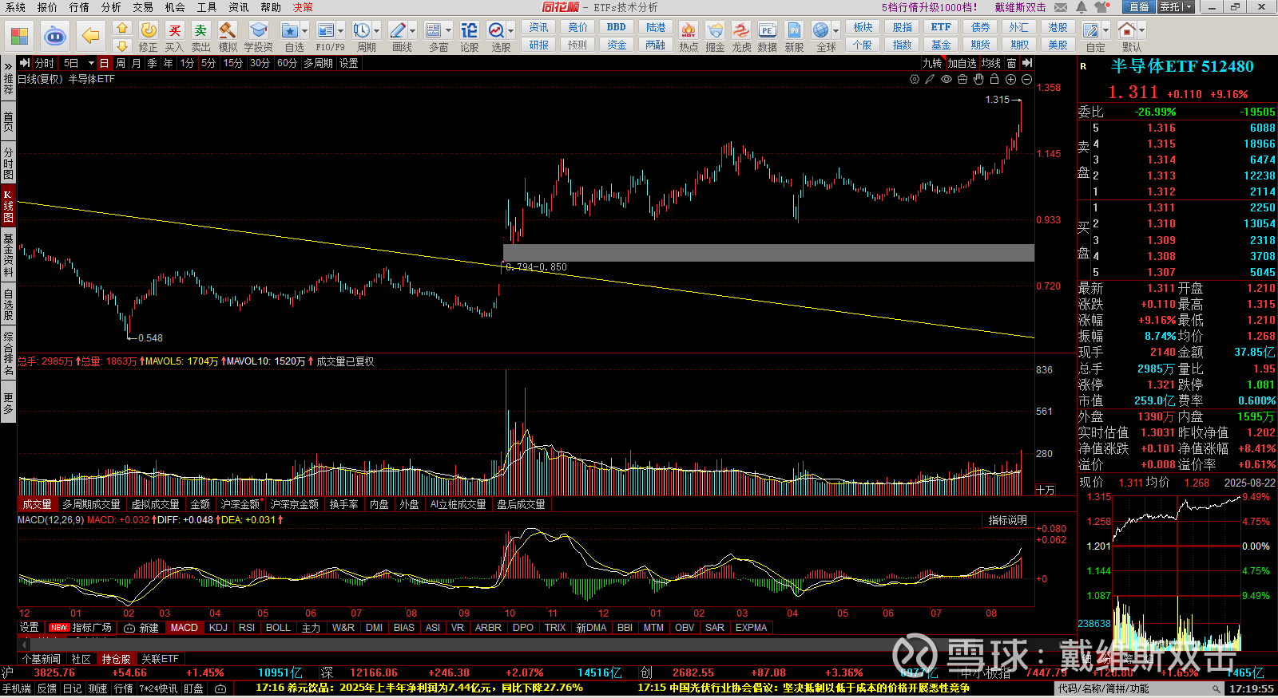Switch to 5分 five-minute period

pos(208,63)
